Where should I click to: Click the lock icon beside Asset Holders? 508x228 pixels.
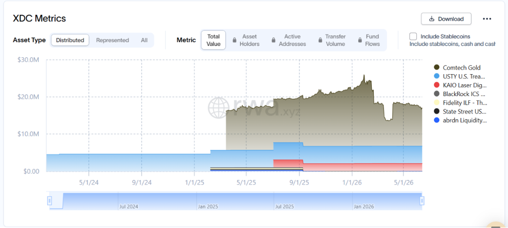[x=234, y=40]
